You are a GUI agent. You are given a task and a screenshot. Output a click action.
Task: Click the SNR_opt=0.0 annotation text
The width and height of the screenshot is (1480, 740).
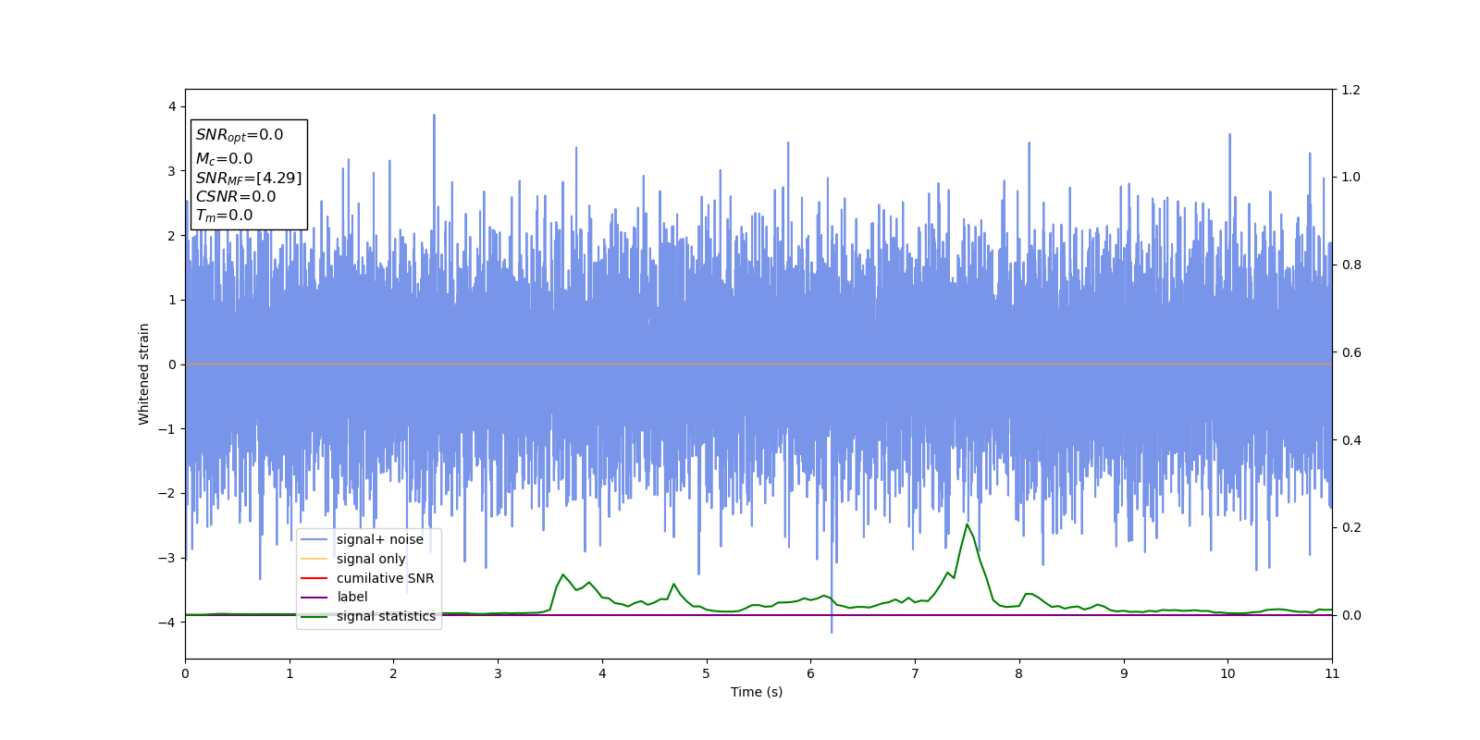point(240,135)
